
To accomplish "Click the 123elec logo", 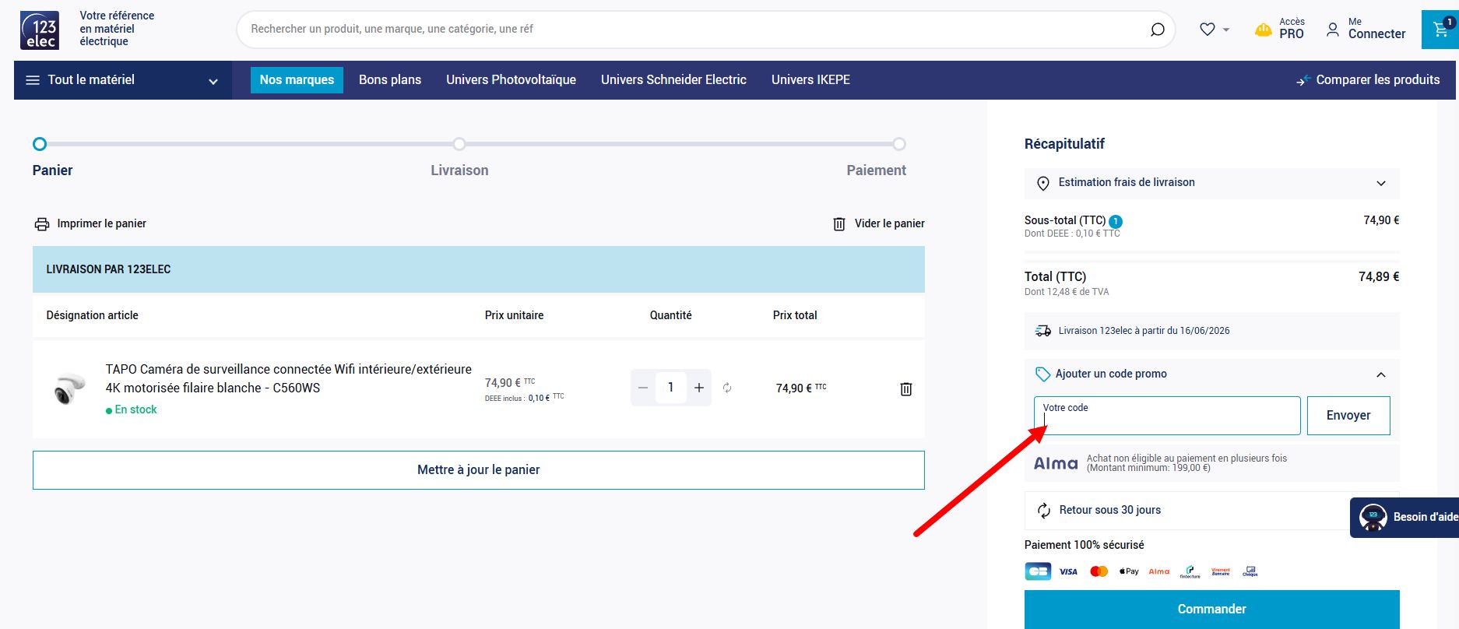I will 40,30.
